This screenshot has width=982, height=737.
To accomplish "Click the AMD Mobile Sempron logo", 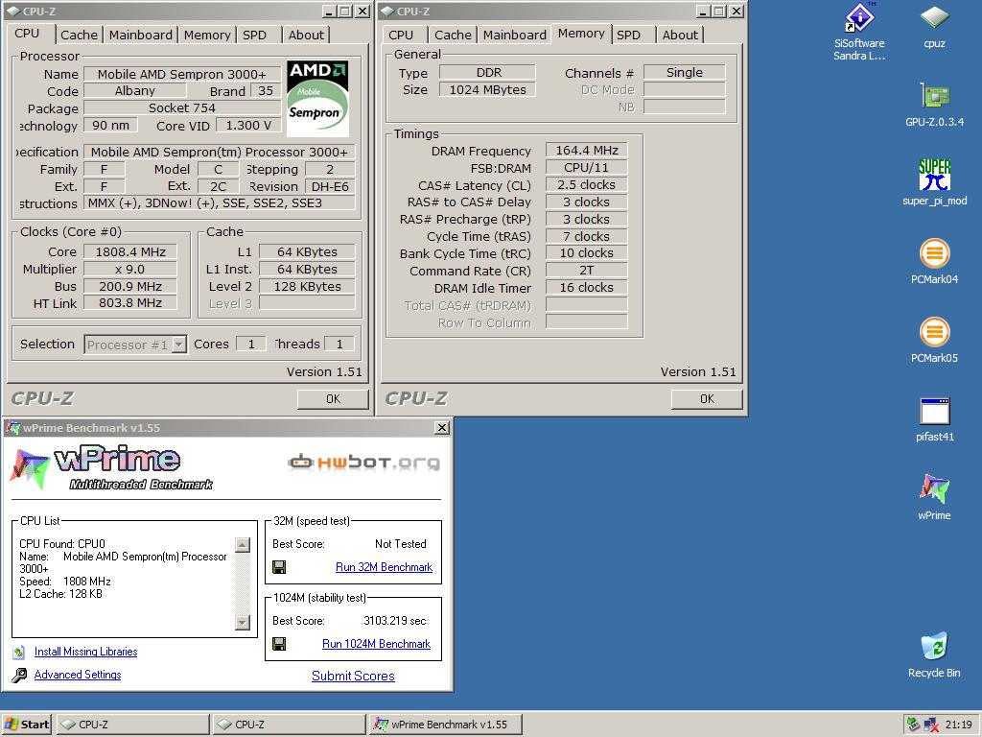I will tap(317, 99).
